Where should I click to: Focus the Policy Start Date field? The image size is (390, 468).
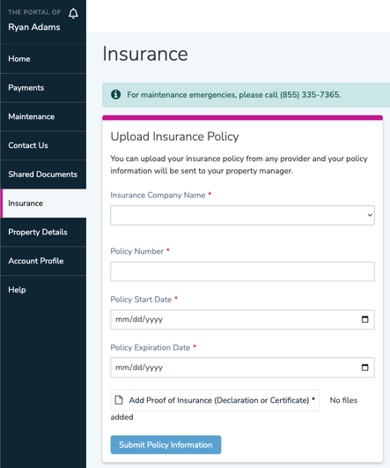[x=242, y=319]
